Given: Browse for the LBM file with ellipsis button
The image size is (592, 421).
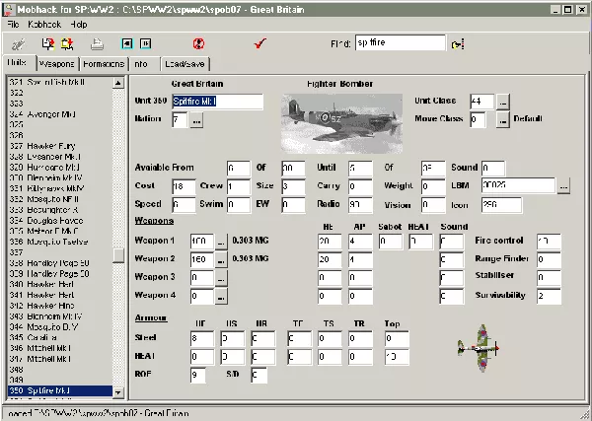Looking at the screenshot, I should [563, 185].
